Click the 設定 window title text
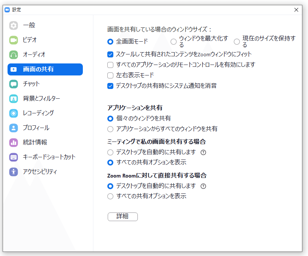The image size is (308, 256). coord(17,10)
